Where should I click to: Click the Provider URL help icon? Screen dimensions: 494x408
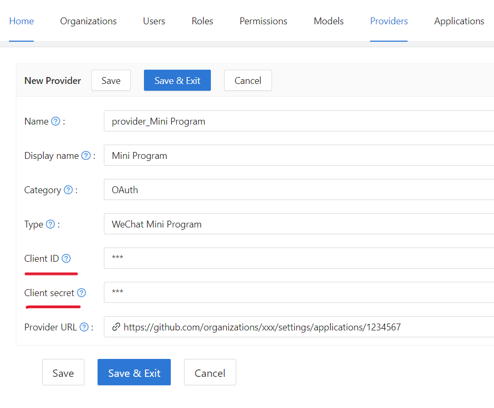[x=84, y=327]
